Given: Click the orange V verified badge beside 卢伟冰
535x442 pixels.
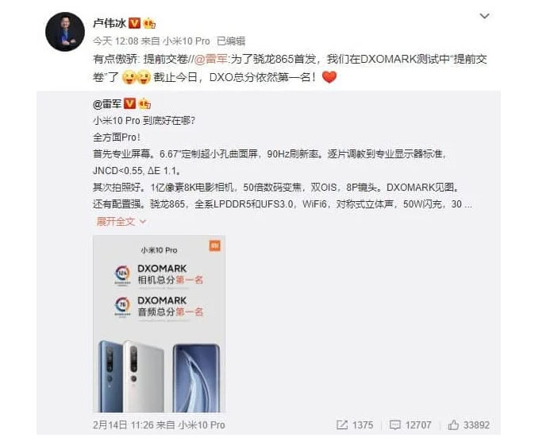Looking at the screenshot, I should tap(135, 23).
